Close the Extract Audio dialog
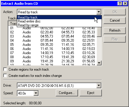The width and height of the screenshot is (129, 107). coord(125,4)
